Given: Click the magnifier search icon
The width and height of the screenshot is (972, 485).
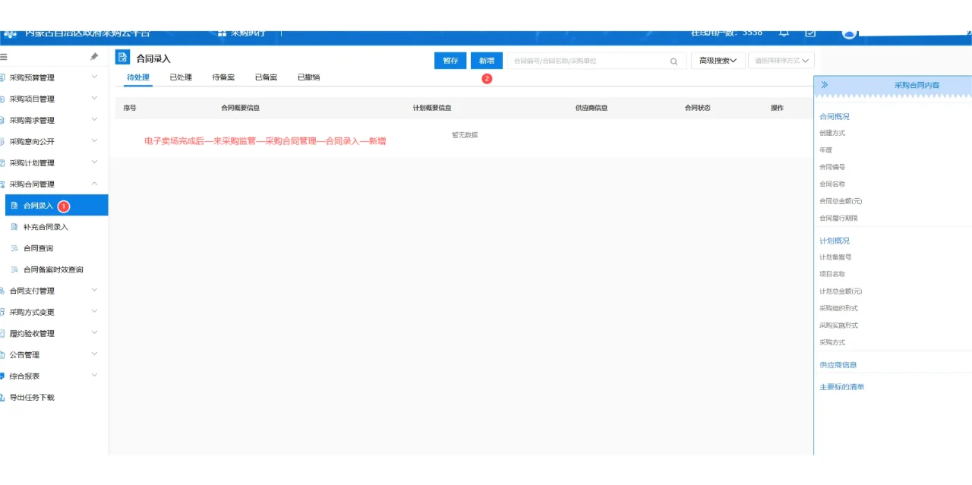Looking at the screenshot, I should [674, 61].
